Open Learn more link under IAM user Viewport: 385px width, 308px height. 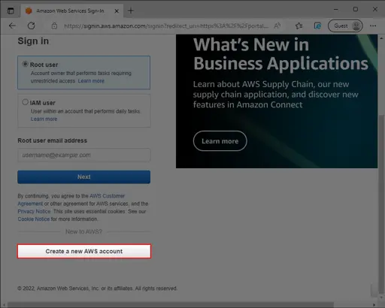pos(44,119)
